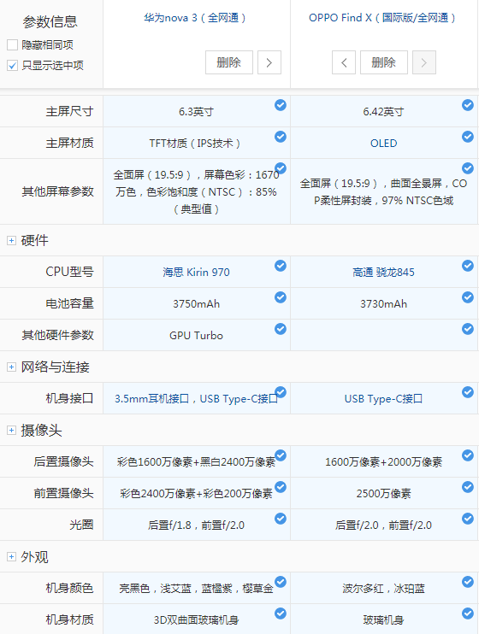This screenshot has width=479, height=634.
Task: Toggle checkmark on 华为nova 3 其他屏幕参数 cell
Action: (281, 168)
